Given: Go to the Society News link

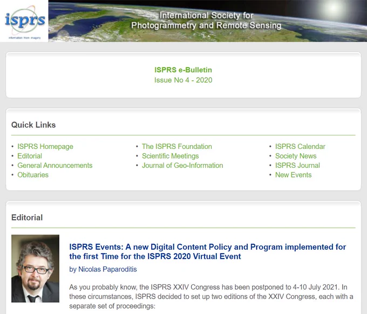Looking at the screenshot, I should (x=296, y=156).
